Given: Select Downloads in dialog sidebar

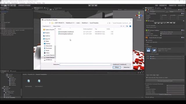Looking at the screenshot, I should [48, 48].
